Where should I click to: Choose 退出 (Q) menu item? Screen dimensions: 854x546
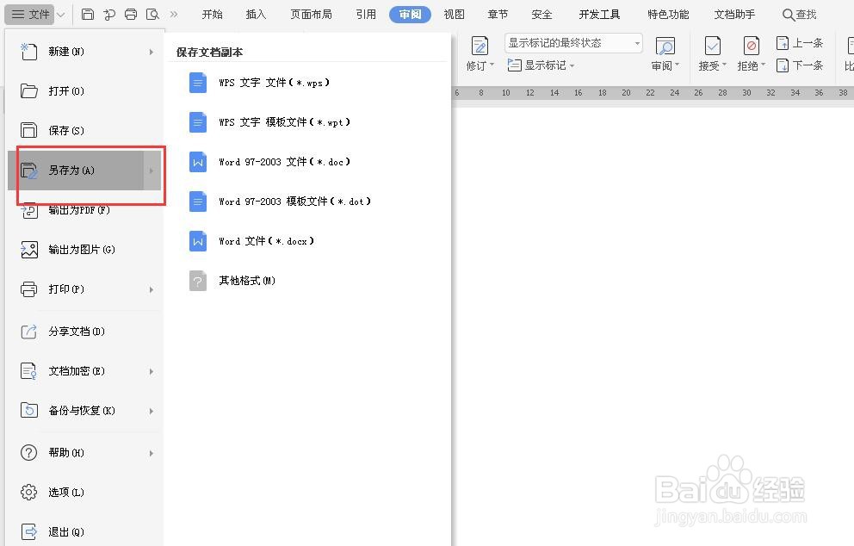[84, 532]
